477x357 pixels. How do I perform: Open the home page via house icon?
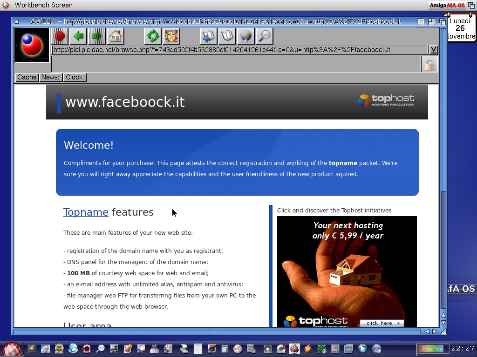116,36
